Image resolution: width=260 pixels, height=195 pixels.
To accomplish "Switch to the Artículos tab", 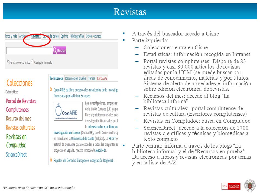I will pos(24,36).
